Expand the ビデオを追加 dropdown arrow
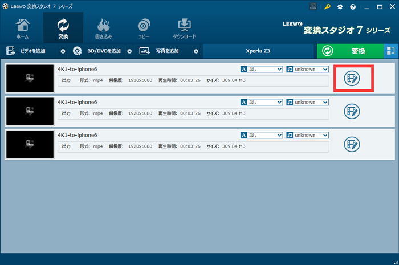Image resolution: width=399 pixels, height=265 pixels. click(63, 51)
